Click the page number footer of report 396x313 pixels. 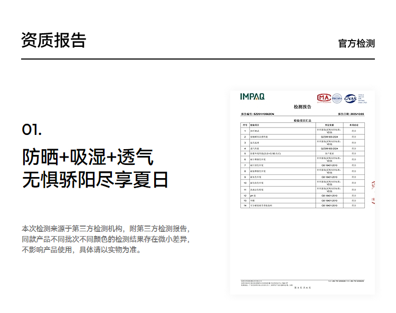pos(302,287)
